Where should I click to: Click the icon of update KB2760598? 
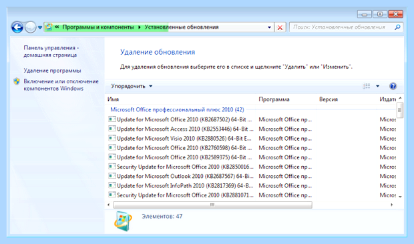[112, 147]
